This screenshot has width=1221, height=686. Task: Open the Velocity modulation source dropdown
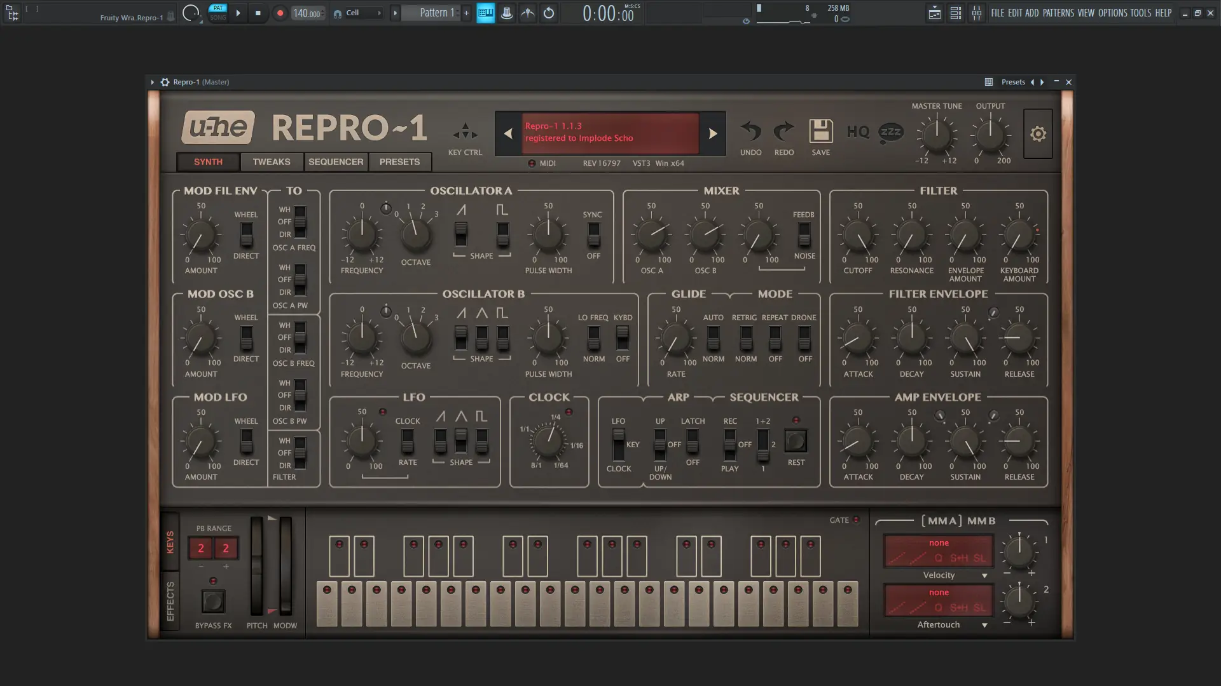(x=984, y=575)
